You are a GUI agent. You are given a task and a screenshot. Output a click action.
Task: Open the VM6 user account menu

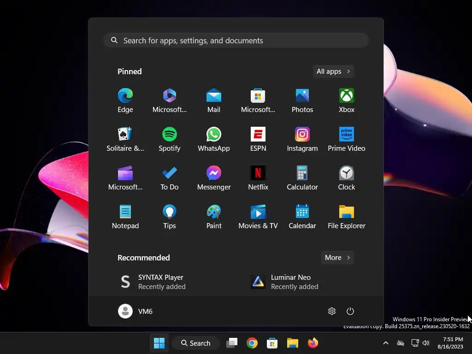136,311
